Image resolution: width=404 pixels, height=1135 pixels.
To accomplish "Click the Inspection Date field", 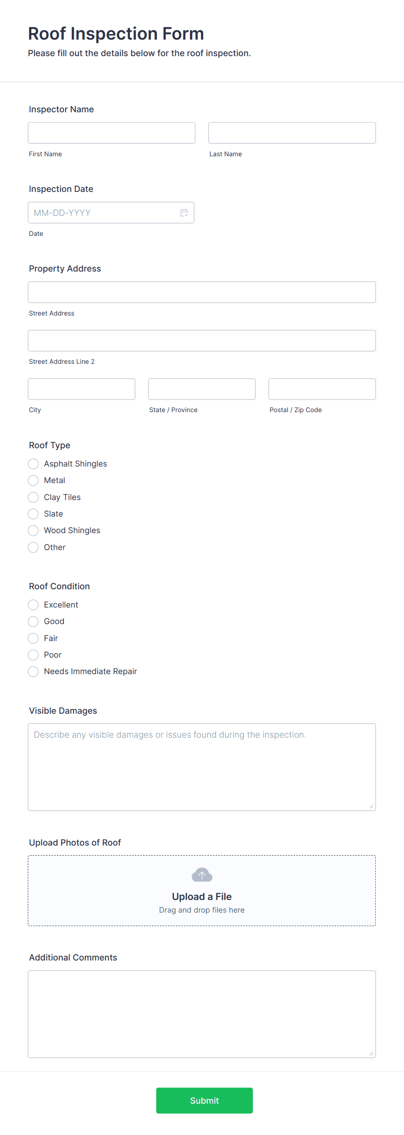I will [x=111, y=213].
